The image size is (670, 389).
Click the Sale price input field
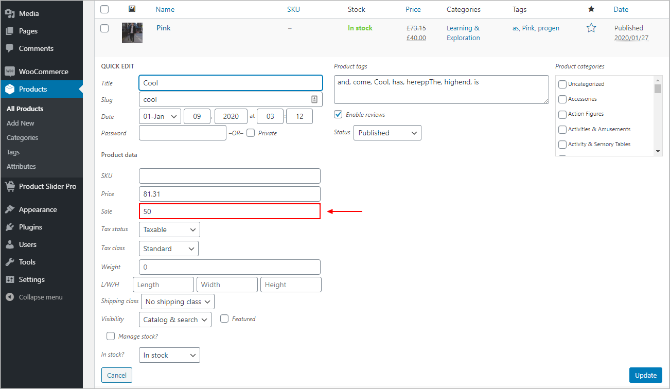pos(230,211)
